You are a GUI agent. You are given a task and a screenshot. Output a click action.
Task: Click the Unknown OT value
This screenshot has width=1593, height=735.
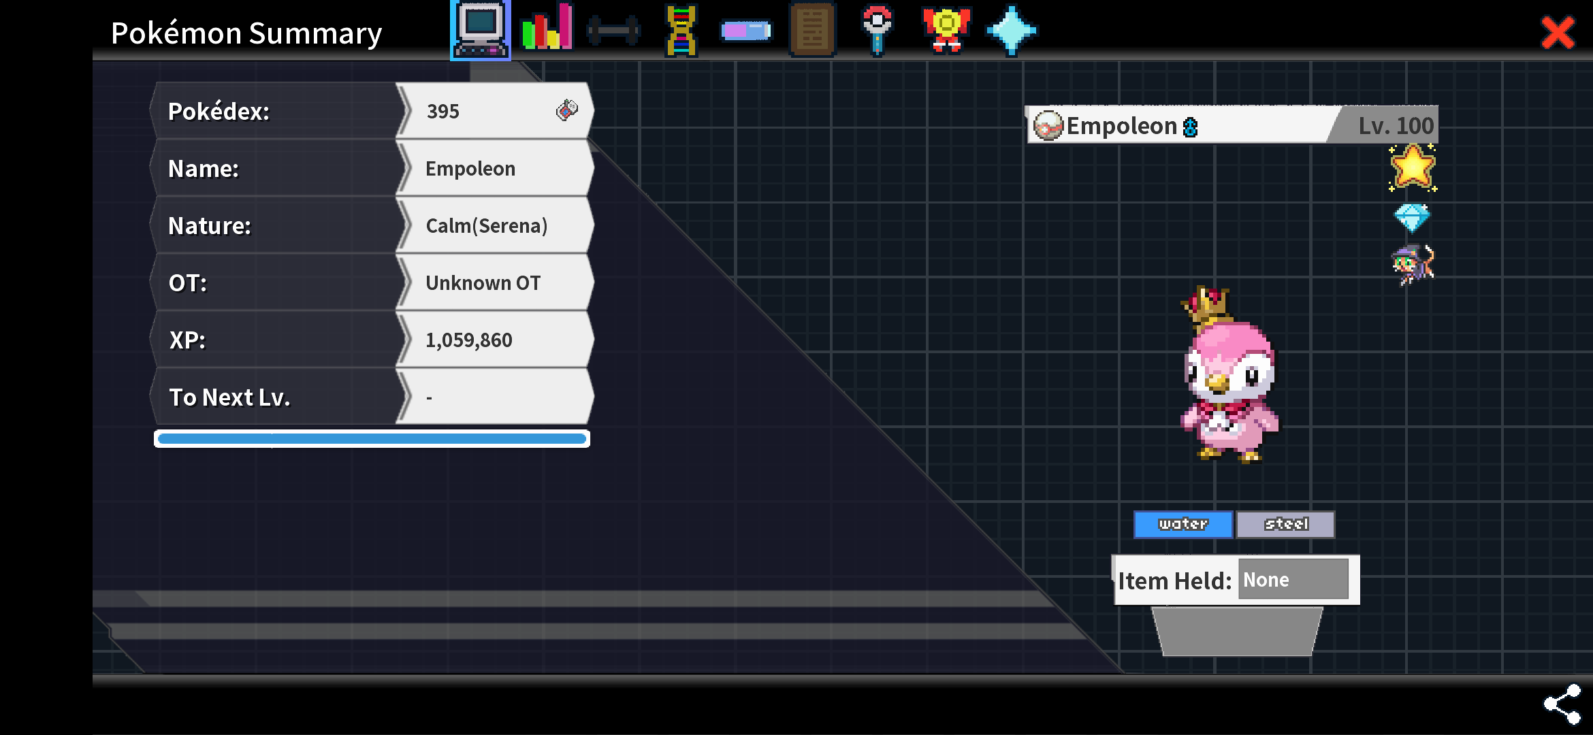coord(483,283)
